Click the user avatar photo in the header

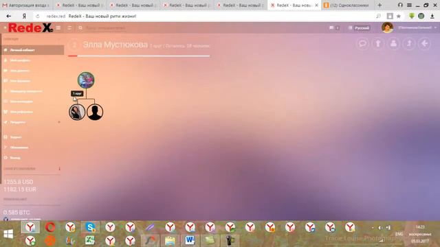[387, 27]
